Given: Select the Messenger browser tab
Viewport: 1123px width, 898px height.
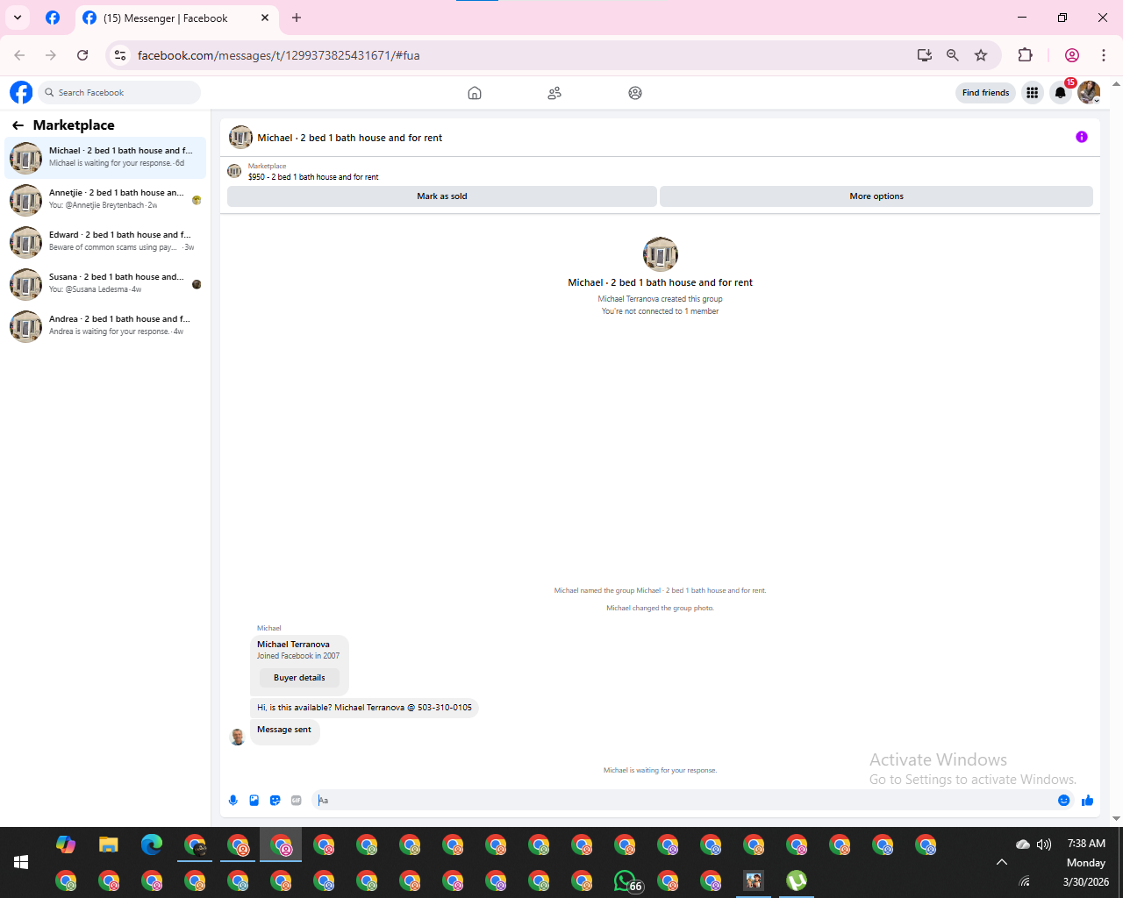Looking at the screenshot, I should pyautogui.click(x=175, y=18).
